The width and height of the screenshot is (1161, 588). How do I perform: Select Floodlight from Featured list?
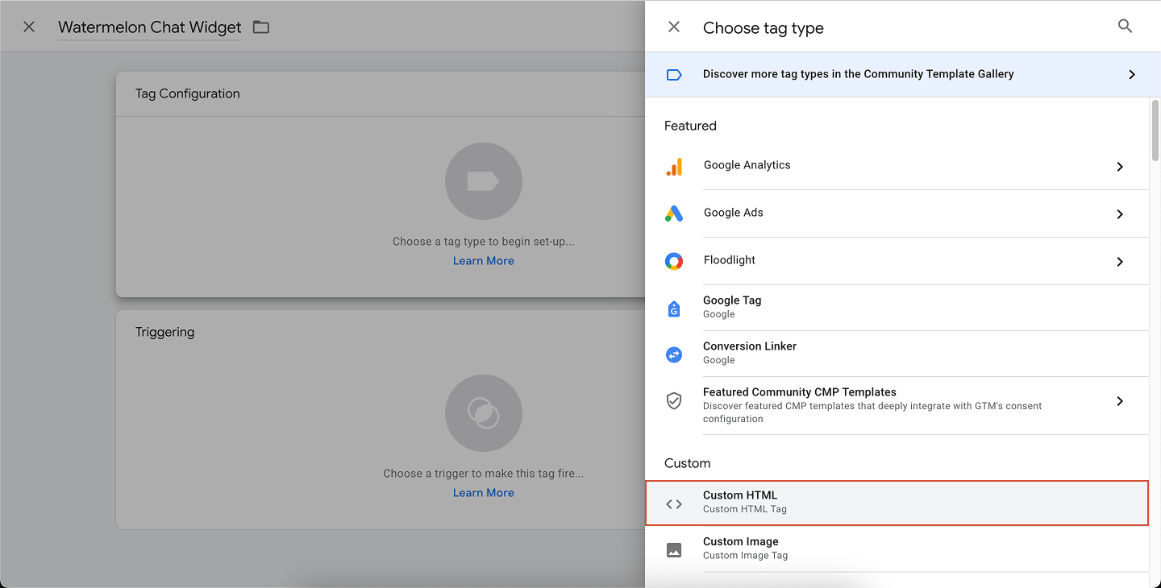click(x=897, y=261)
